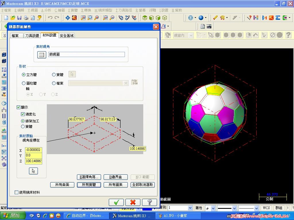Select the 線架加工 wireframe radio button
Image resolution: width=294 pixels, height=220 pixels.
coord(23,121)
